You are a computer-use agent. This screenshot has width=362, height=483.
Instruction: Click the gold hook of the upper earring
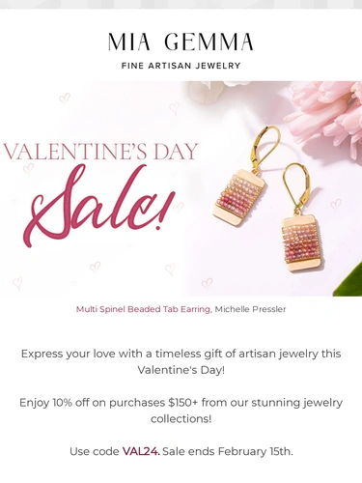pos(264,147)
